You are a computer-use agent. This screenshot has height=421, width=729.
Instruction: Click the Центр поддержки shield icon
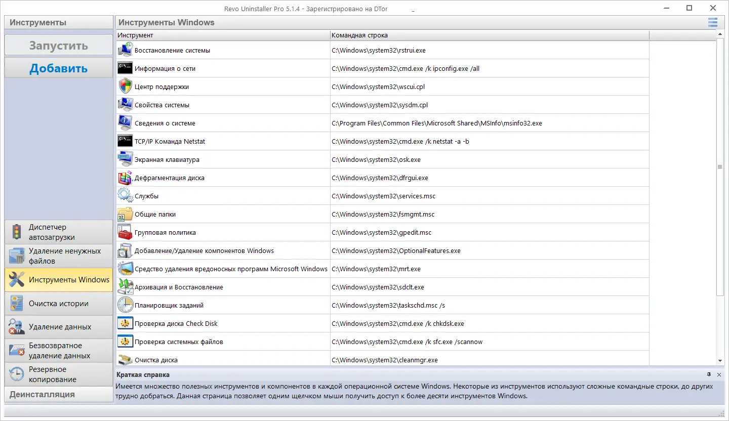click(125, 87)
